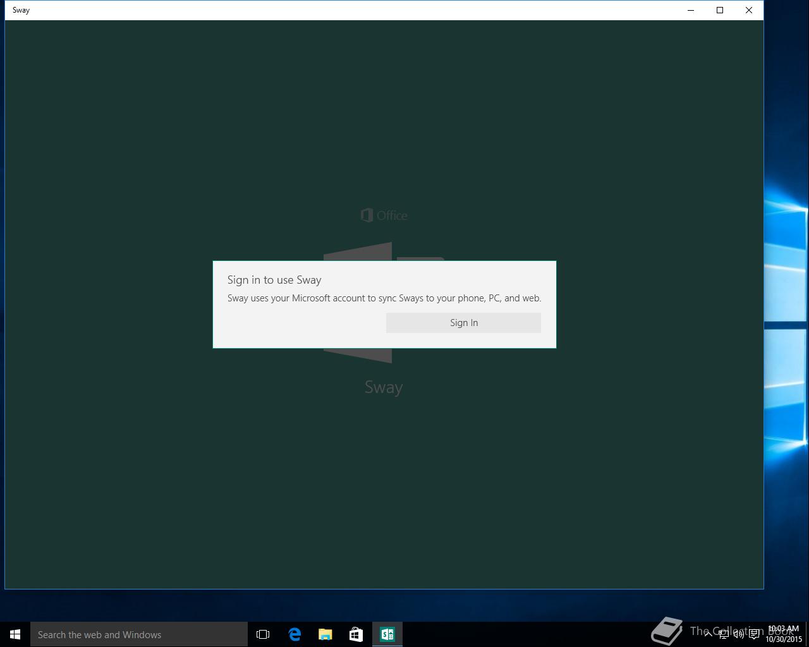This screenshot has width=809, height=647.
Task: Focus the Search the web and Windows box
Action: [x=139, y=634]
